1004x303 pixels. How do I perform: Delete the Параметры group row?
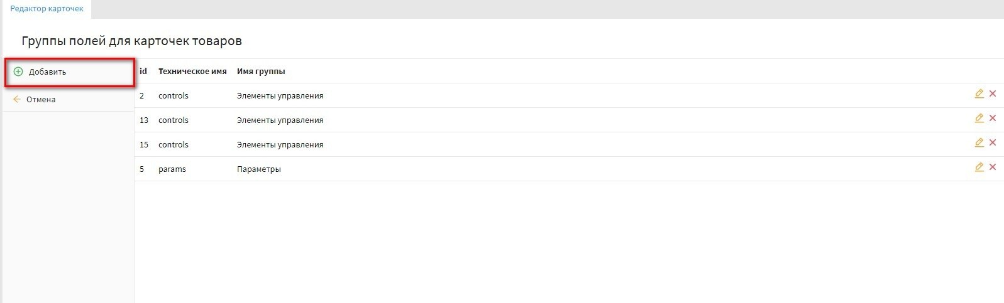pyautogui.click(x=993, y=167)
